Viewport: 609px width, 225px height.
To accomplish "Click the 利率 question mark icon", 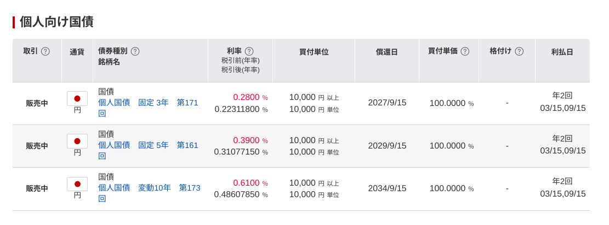I will [x=249, y=51].
